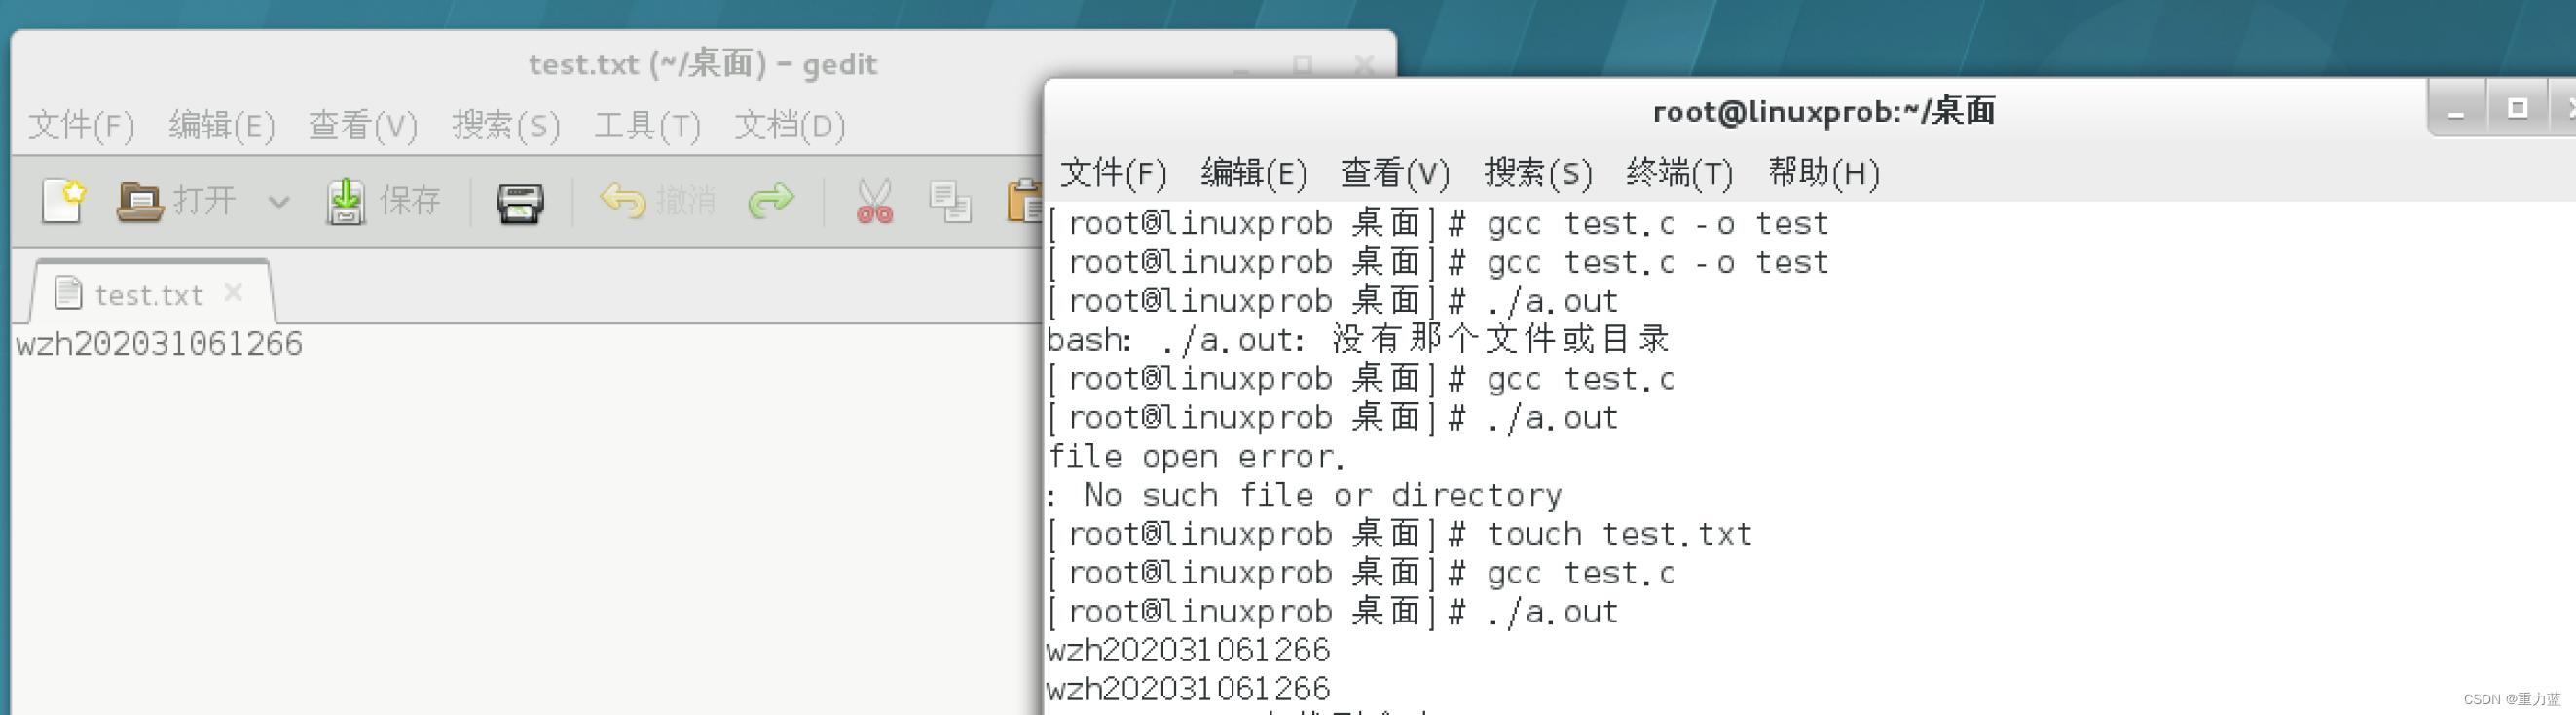2576x715 pixels.
Task: Click the new document icon in gedit
Action: [x=64, y=201]
